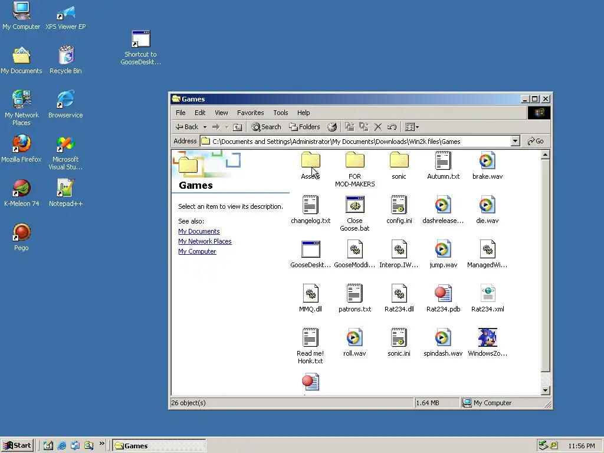This screenshot has width=604, height=453.
Task: Click the Go button
Action: tap(536, 142)
